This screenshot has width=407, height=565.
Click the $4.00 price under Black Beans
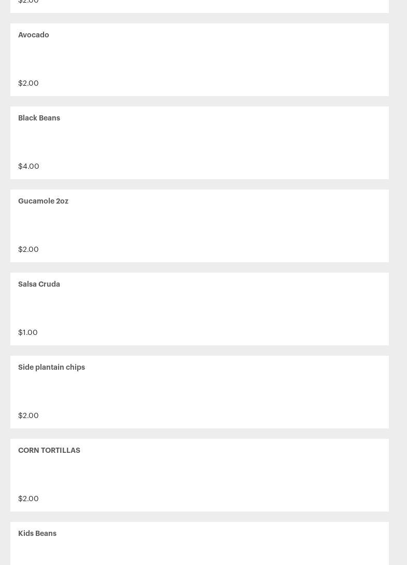click(29, 166)
